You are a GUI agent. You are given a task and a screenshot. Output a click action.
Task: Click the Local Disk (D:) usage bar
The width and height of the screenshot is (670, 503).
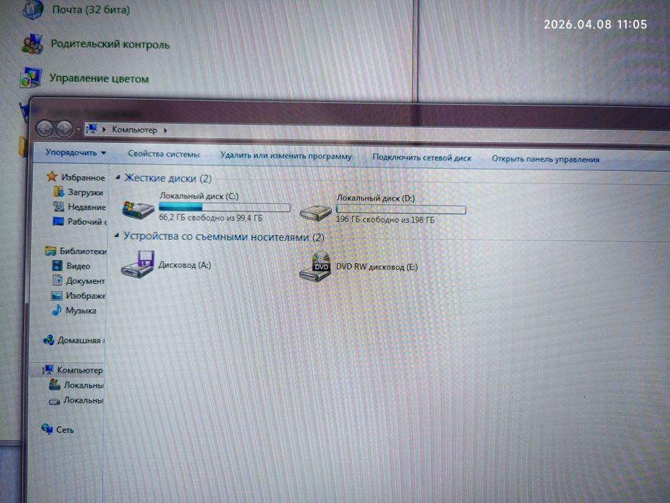[x=401, y=209]
